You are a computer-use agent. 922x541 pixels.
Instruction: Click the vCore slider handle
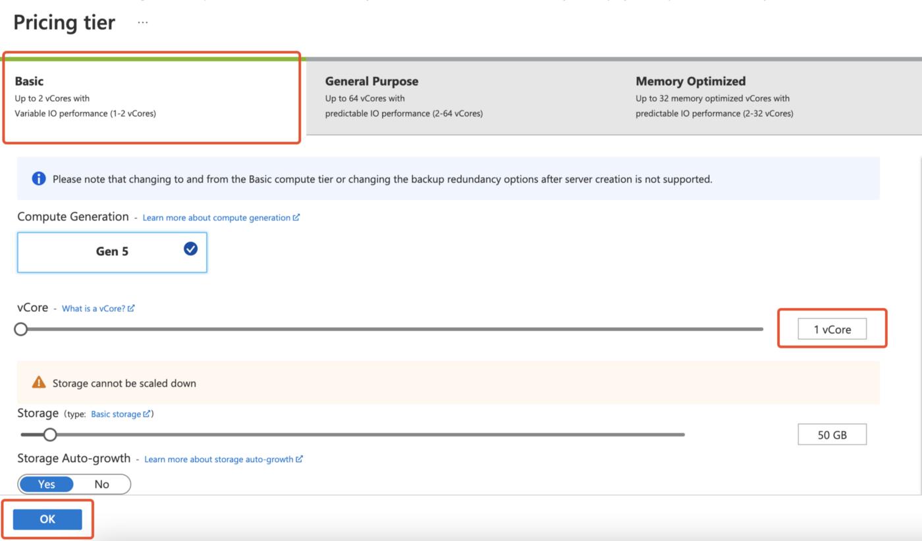[x=21, y=328]
